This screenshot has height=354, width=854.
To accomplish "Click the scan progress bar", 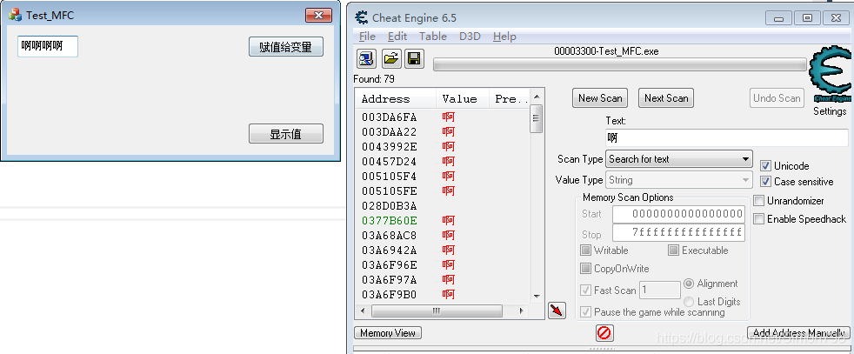I will [620, 65].
